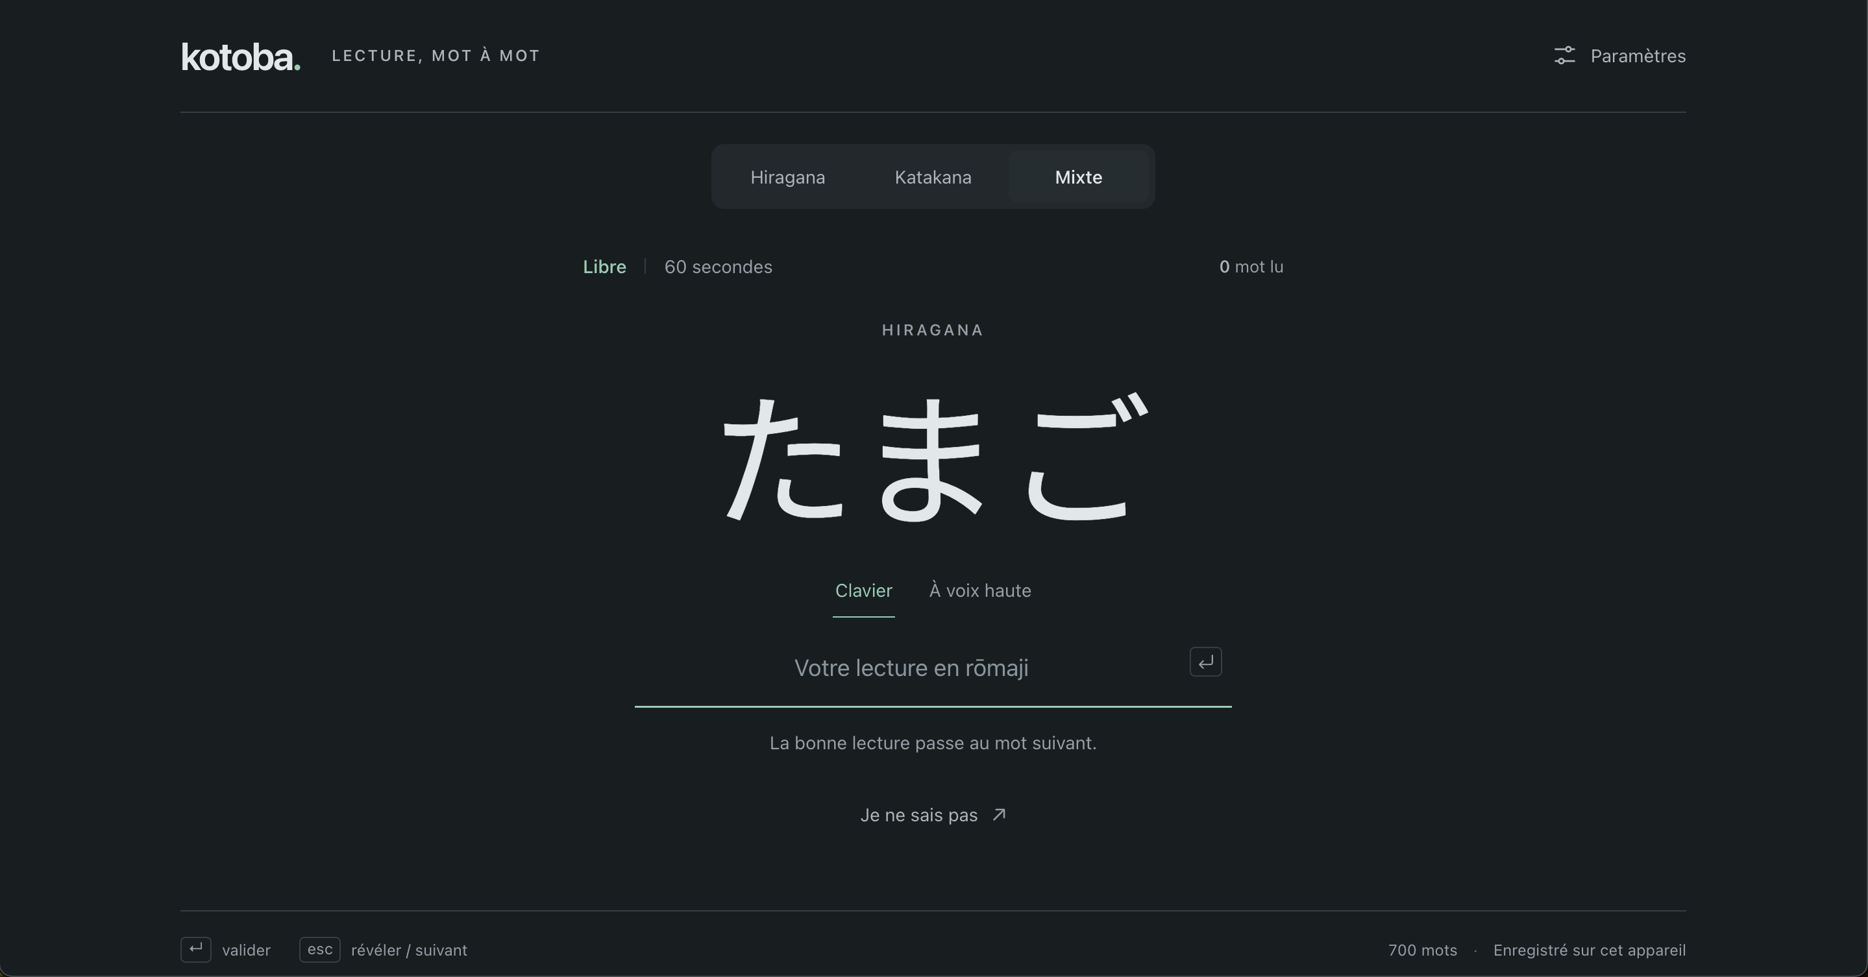Click the Enregistré sur cet appareil text
This screenshot has height=977, width=1868.
pos(1589,950)
